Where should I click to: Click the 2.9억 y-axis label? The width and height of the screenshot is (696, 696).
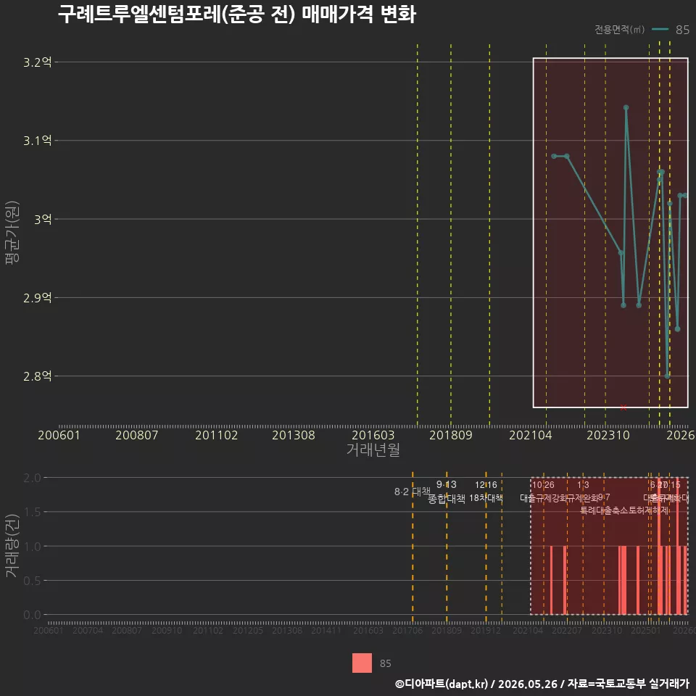(x=38, y=298)
